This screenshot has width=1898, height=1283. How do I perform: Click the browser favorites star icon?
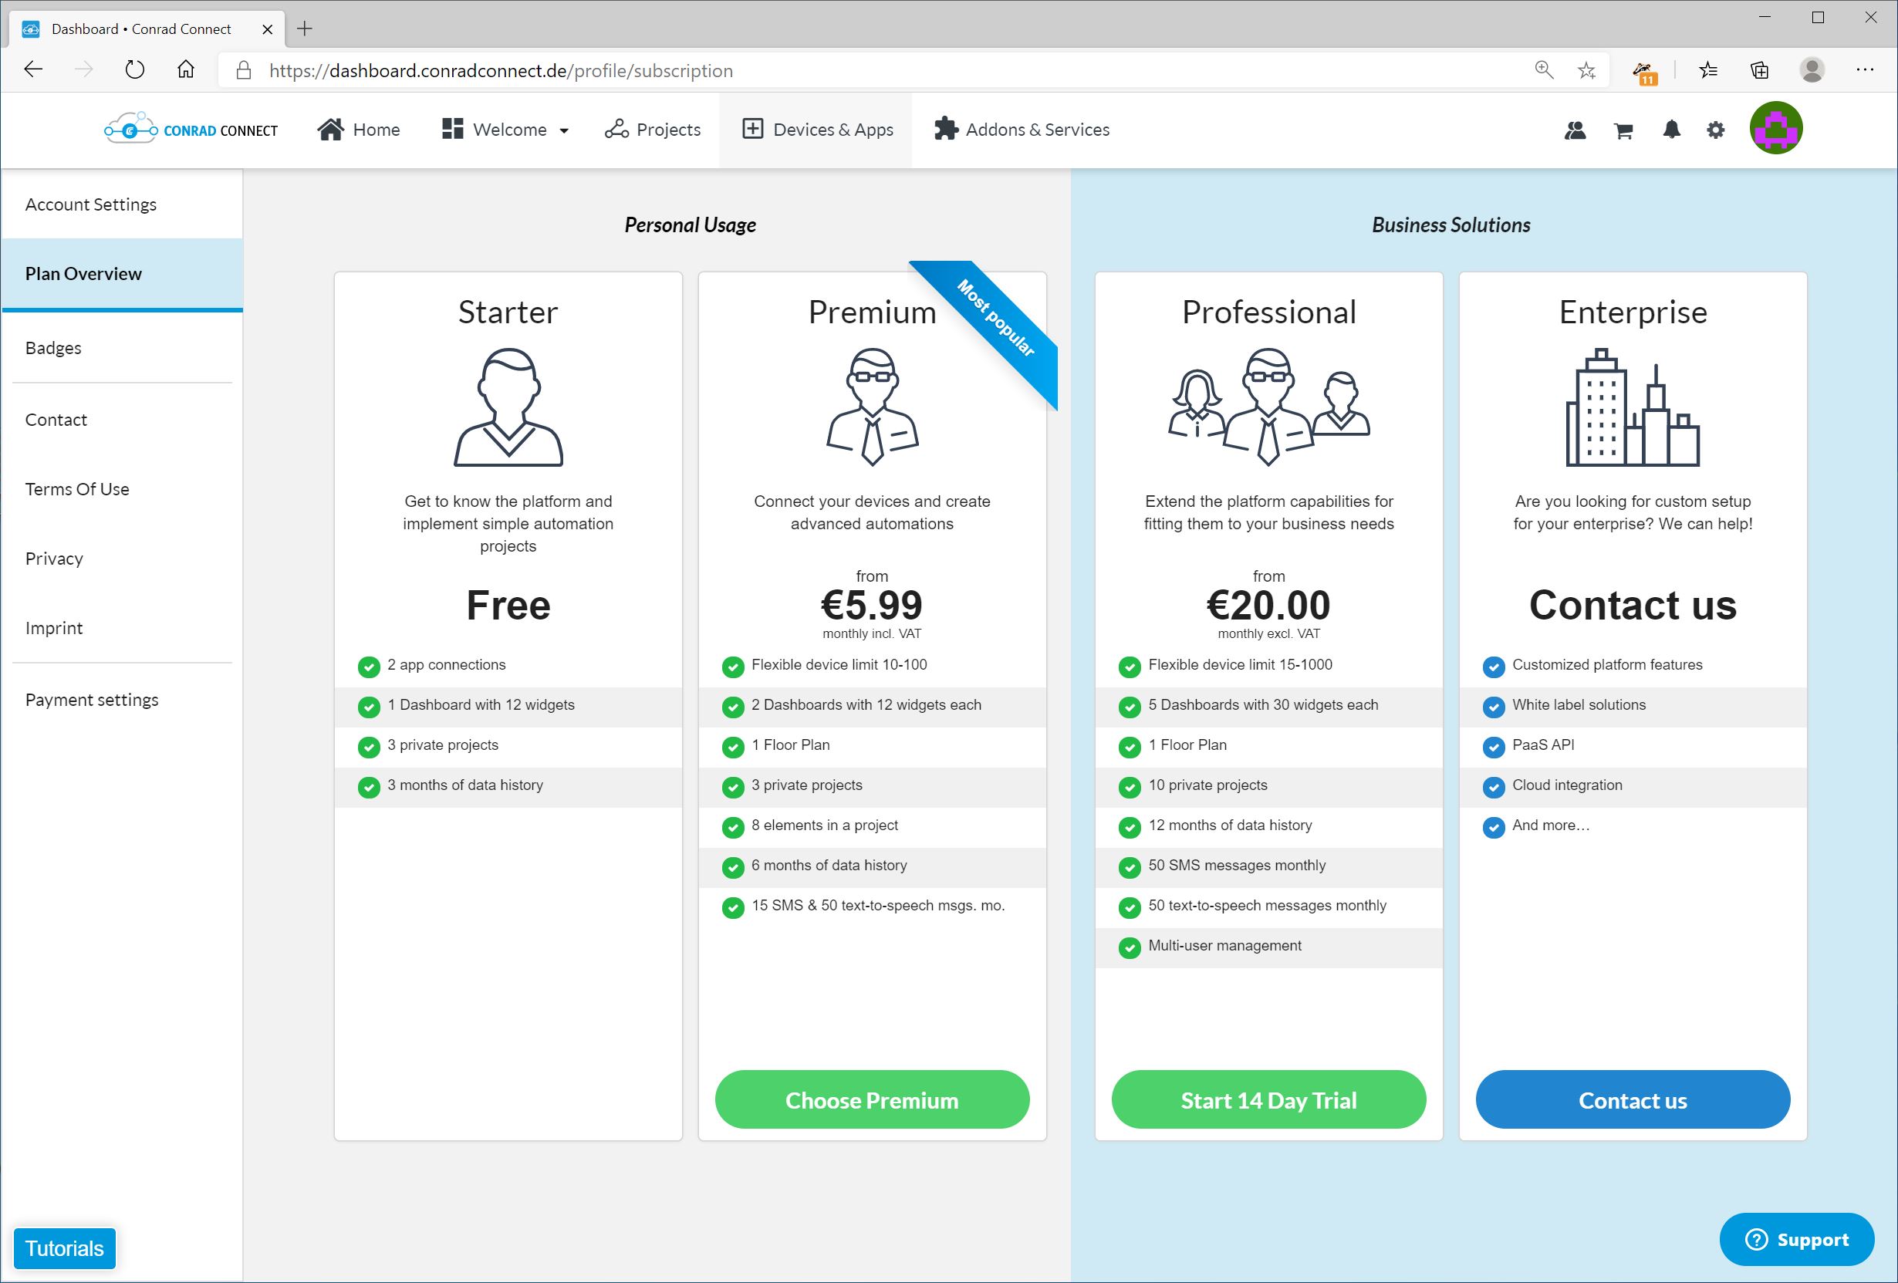1586,70
